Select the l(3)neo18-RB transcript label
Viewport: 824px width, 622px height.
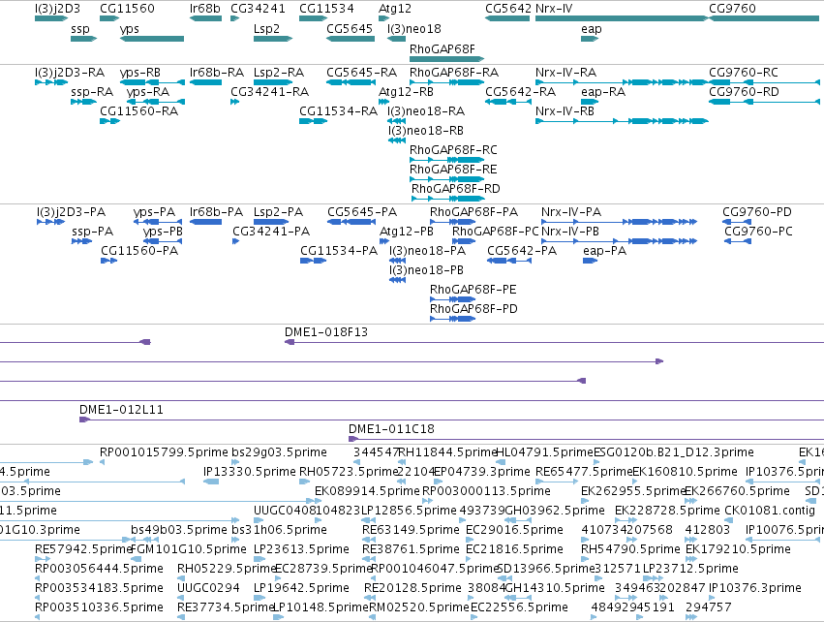click(x=426, y=131)
